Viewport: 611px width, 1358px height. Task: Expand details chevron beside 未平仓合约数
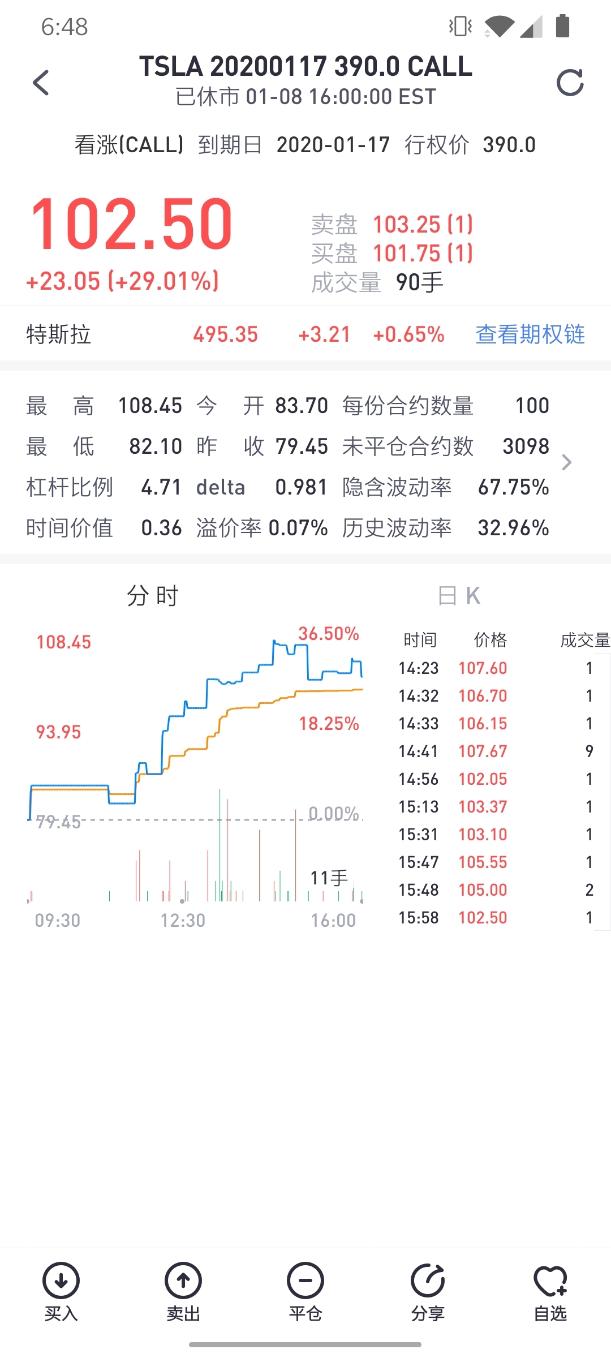567,462
